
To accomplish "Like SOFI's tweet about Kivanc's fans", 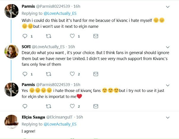I will click(x=72, y=74).
